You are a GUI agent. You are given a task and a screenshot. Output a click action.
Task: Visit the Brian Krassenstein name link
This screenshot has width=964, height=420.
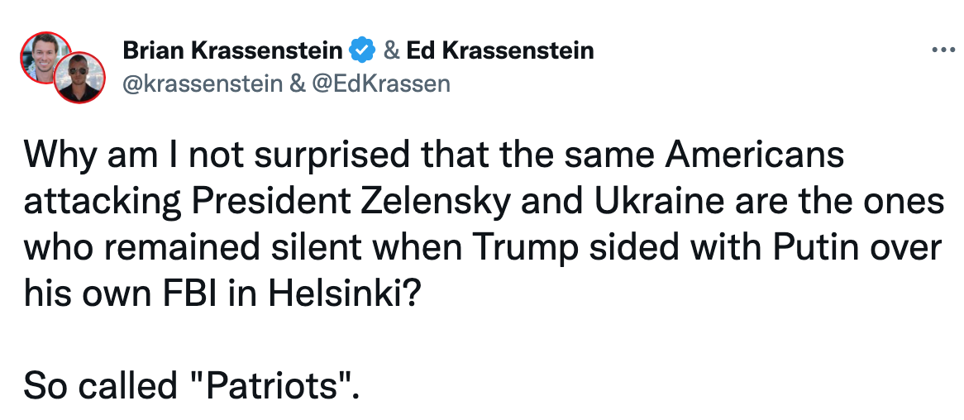click(x=232, y=51)
